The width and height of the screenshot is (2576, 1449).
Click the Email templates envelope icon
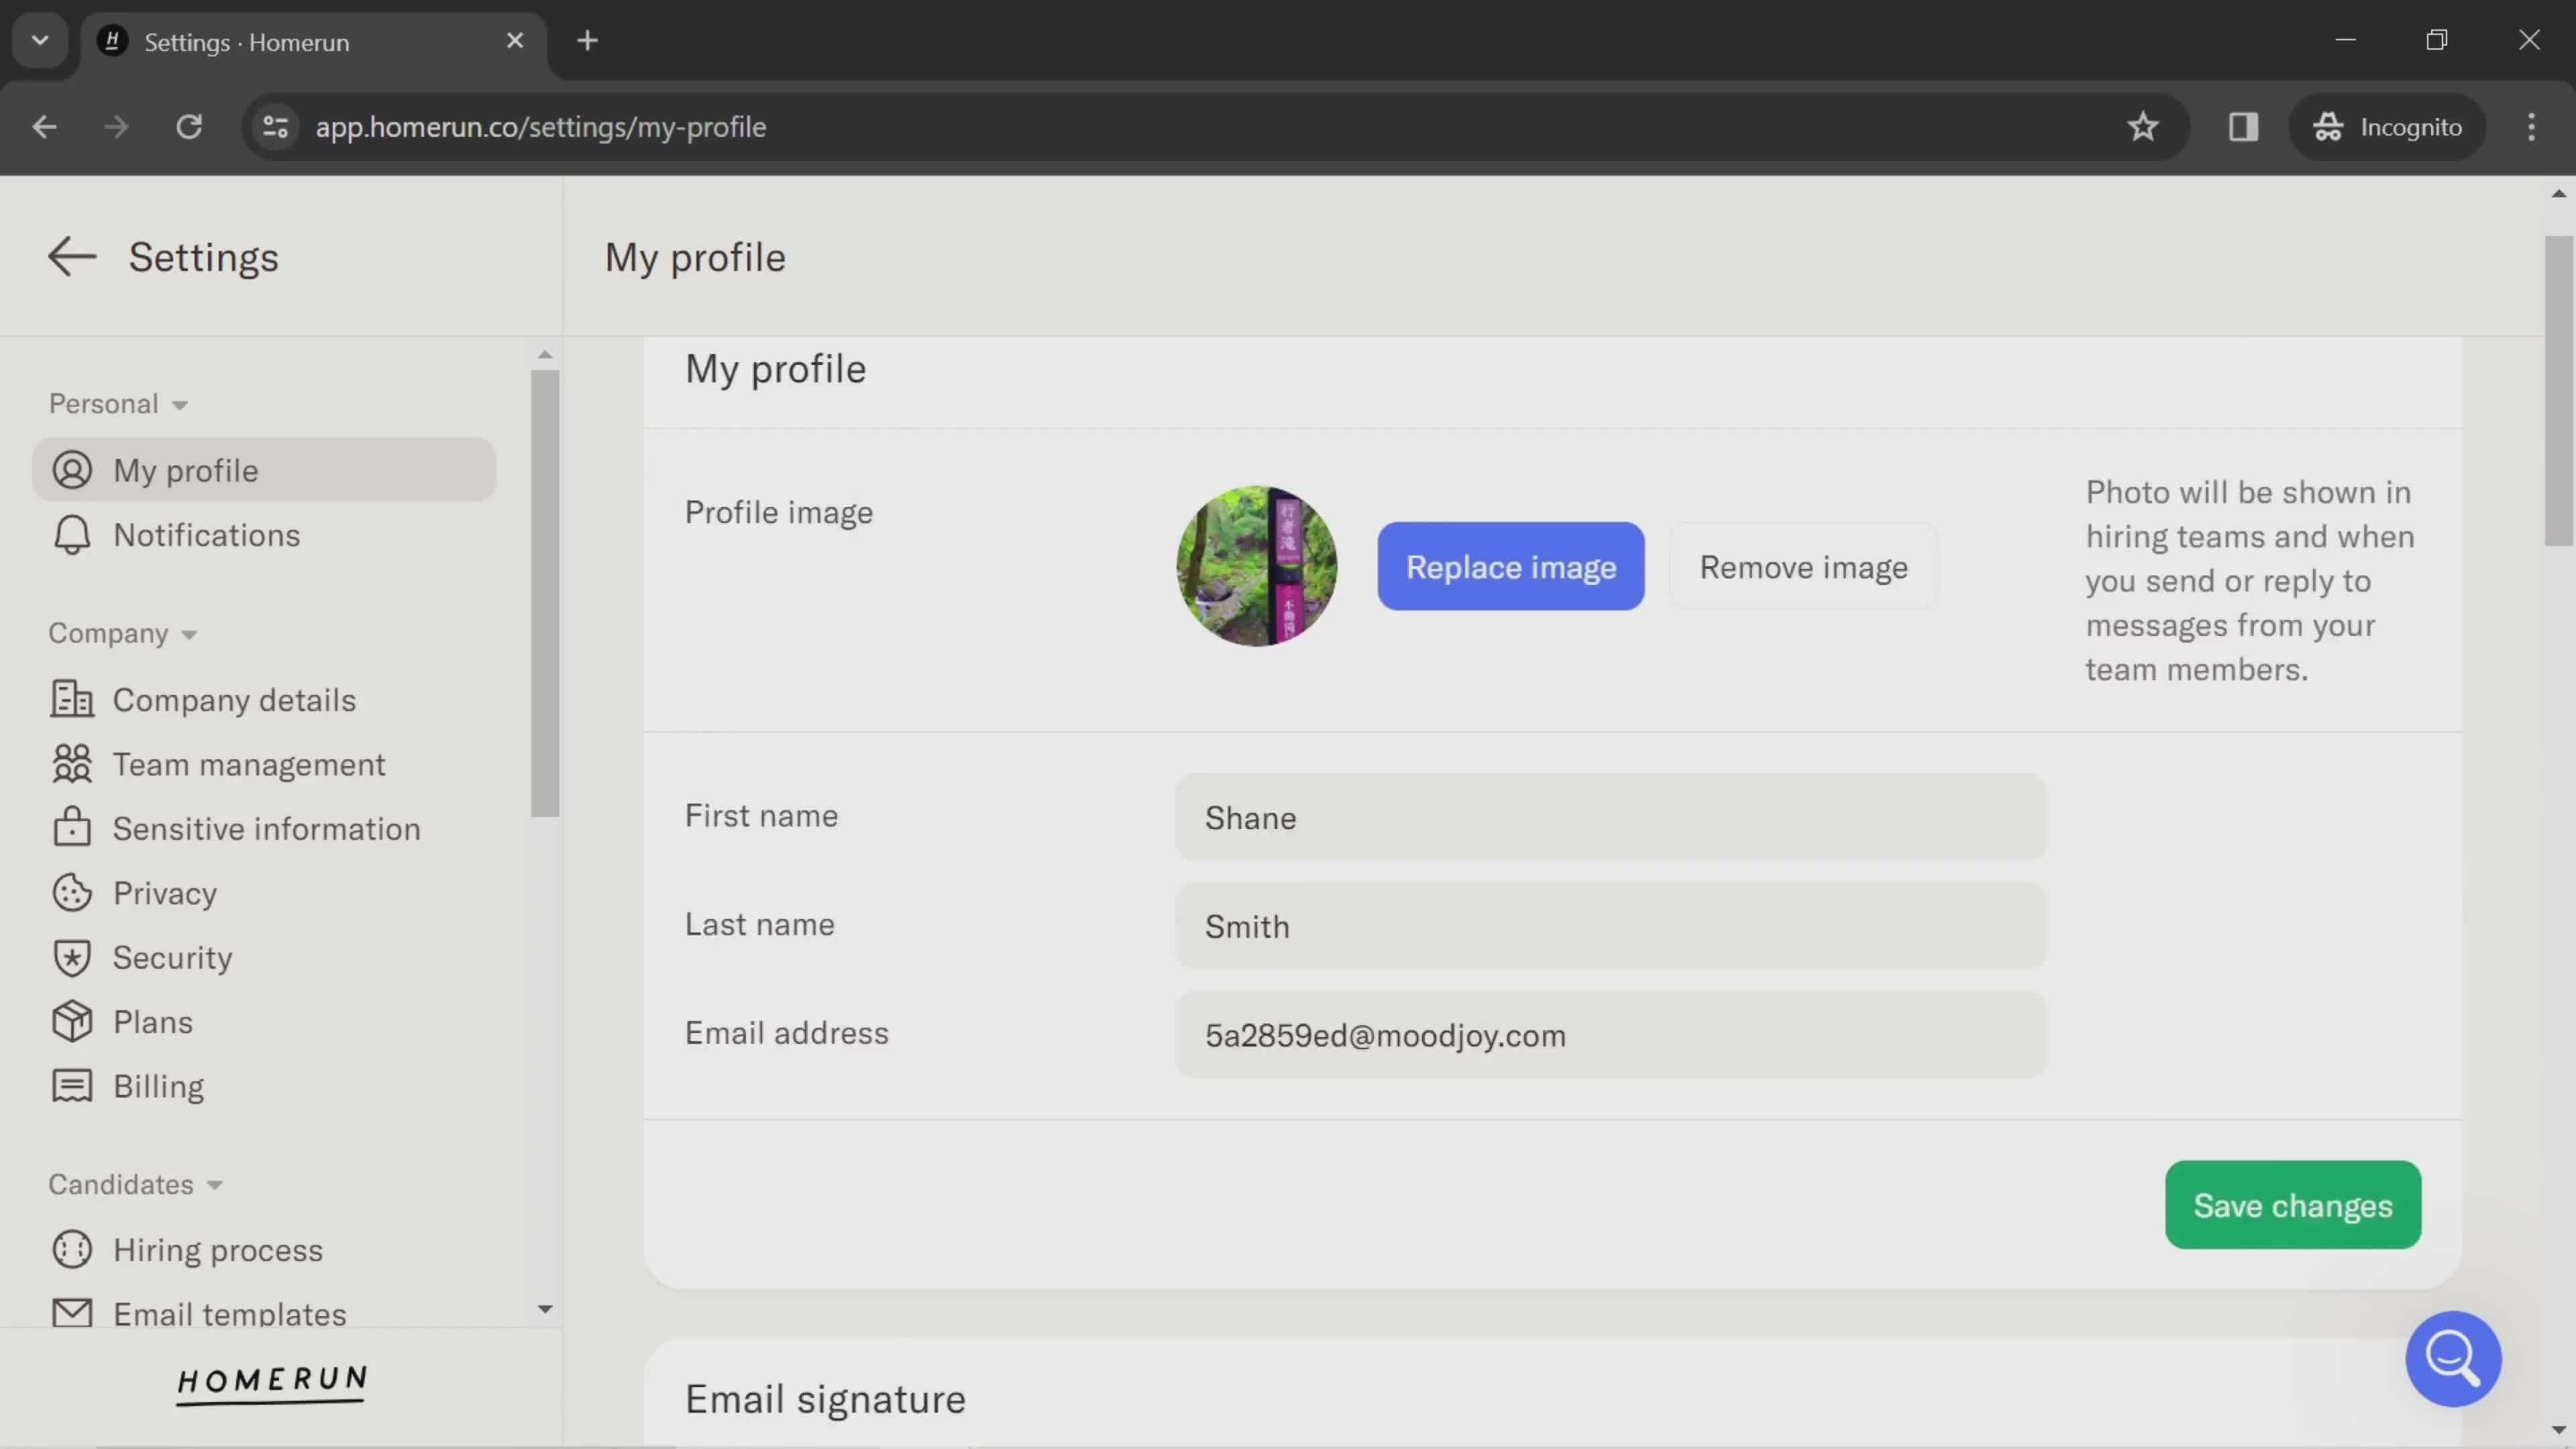point(72,1312)
